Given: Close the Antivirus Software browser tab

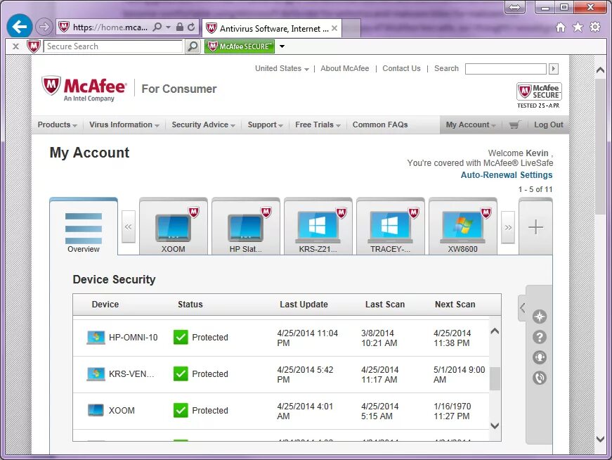Looking at the screenshot, I should 334,28.
